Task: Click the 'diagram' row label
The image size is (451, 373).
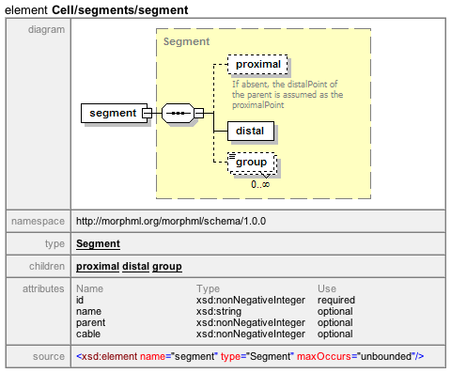Action: pos(46,29)
